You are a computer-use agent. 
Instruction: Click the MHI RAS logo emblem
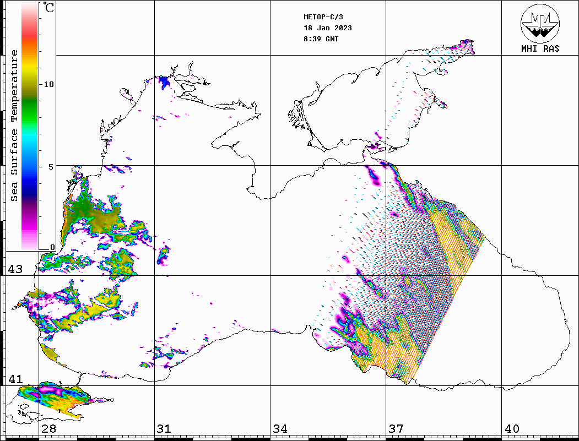[x=540, y=23]
